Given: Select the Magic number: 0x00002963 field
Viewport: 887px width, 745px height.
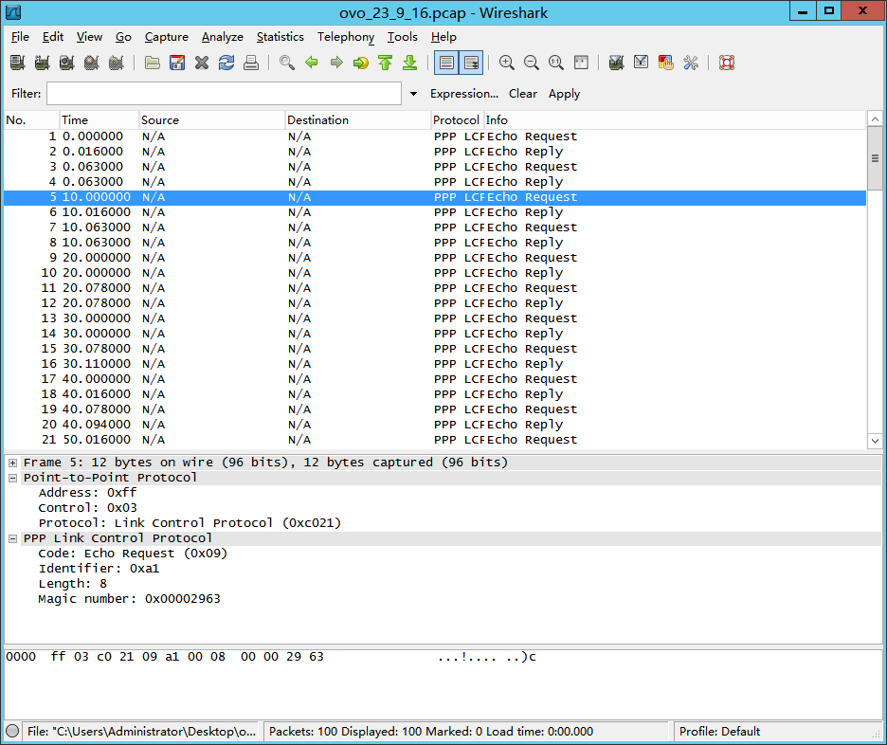Looking at the screenshot, I should click(129, 599).
